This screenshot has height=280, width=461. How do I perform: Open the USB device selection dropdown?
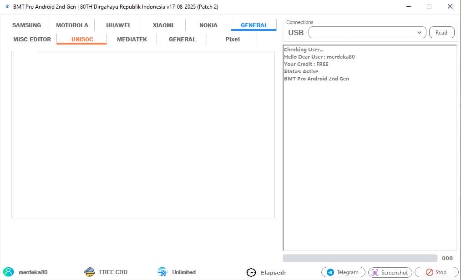(419, 32)
